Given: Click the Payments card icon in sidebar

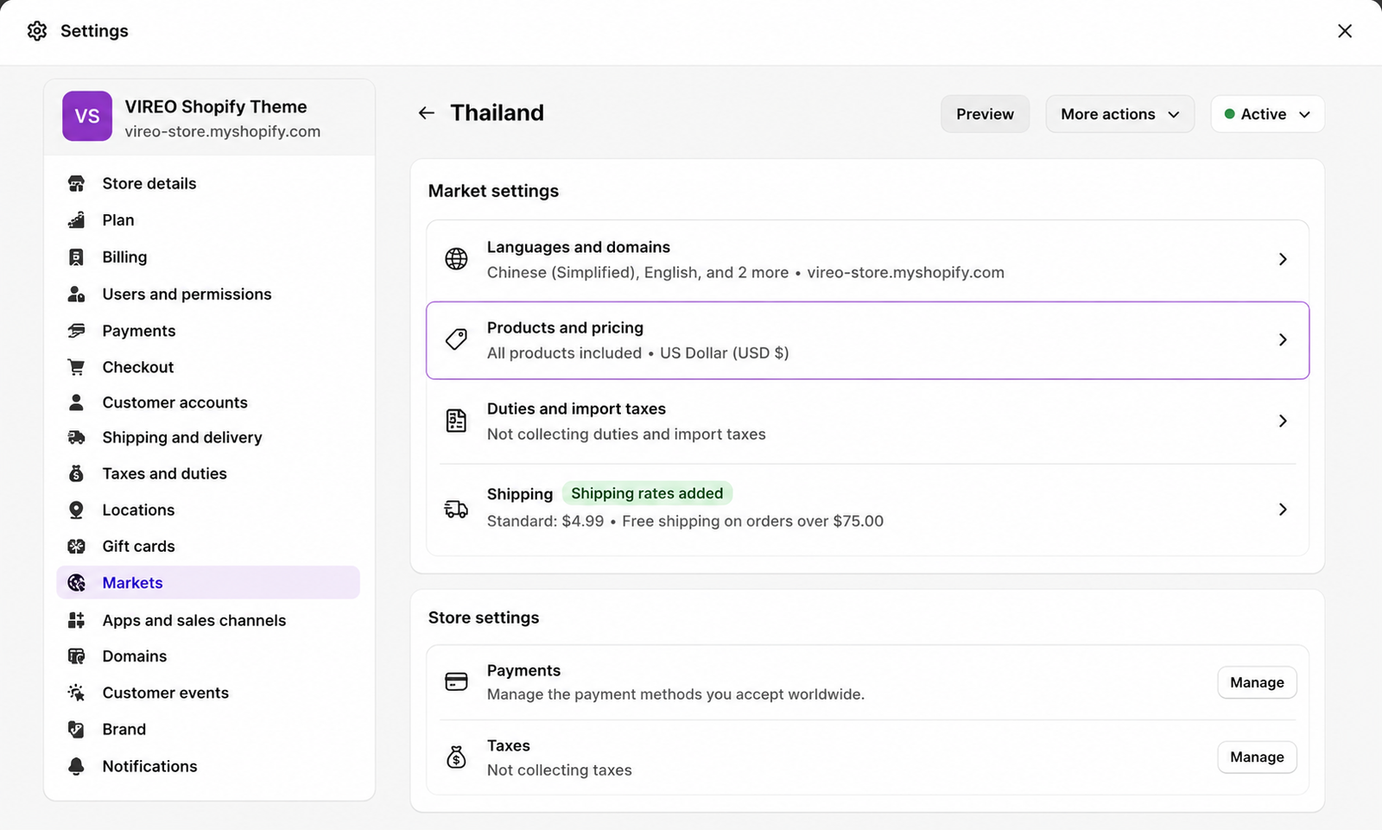Looking at the screenshot, I should coord(76,331).
